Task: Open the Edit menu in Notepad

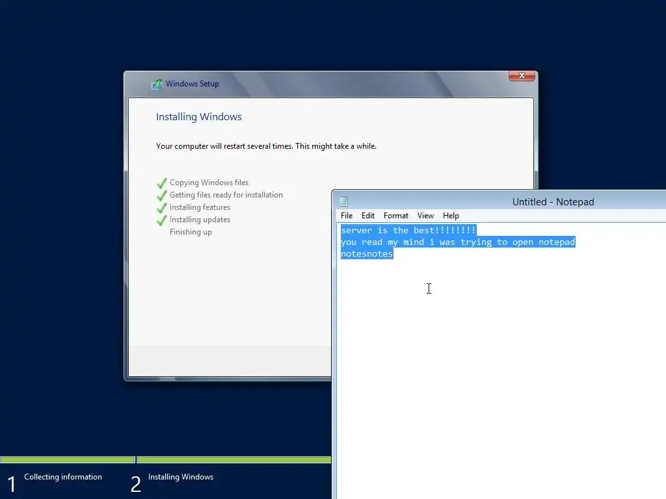Action: tap(368, 216)
